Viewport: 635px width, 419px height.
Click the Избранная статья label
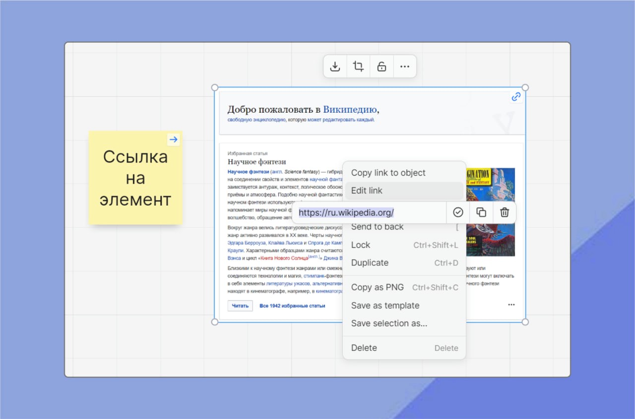[248, 153]
